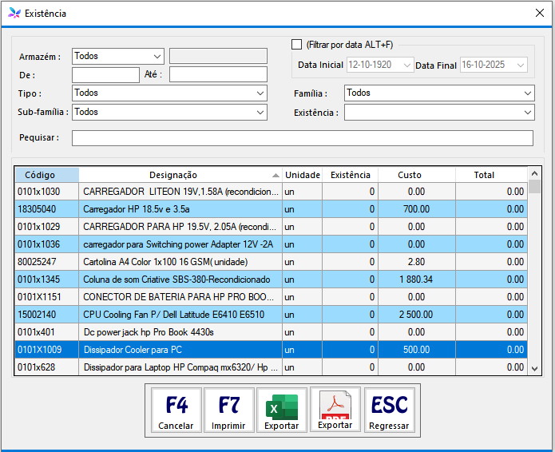Select the Carregador HP 18.5v e 3.5a row
Viewport: 555px width, 452px height.
[x=180, y=209]
